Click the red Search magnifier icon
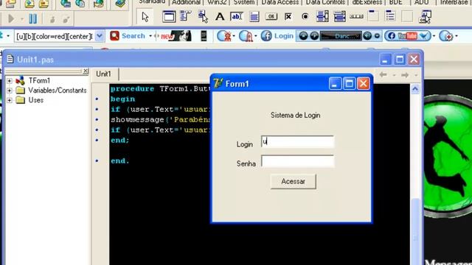Viewport: 472px width, 265px height. point(114,36)
